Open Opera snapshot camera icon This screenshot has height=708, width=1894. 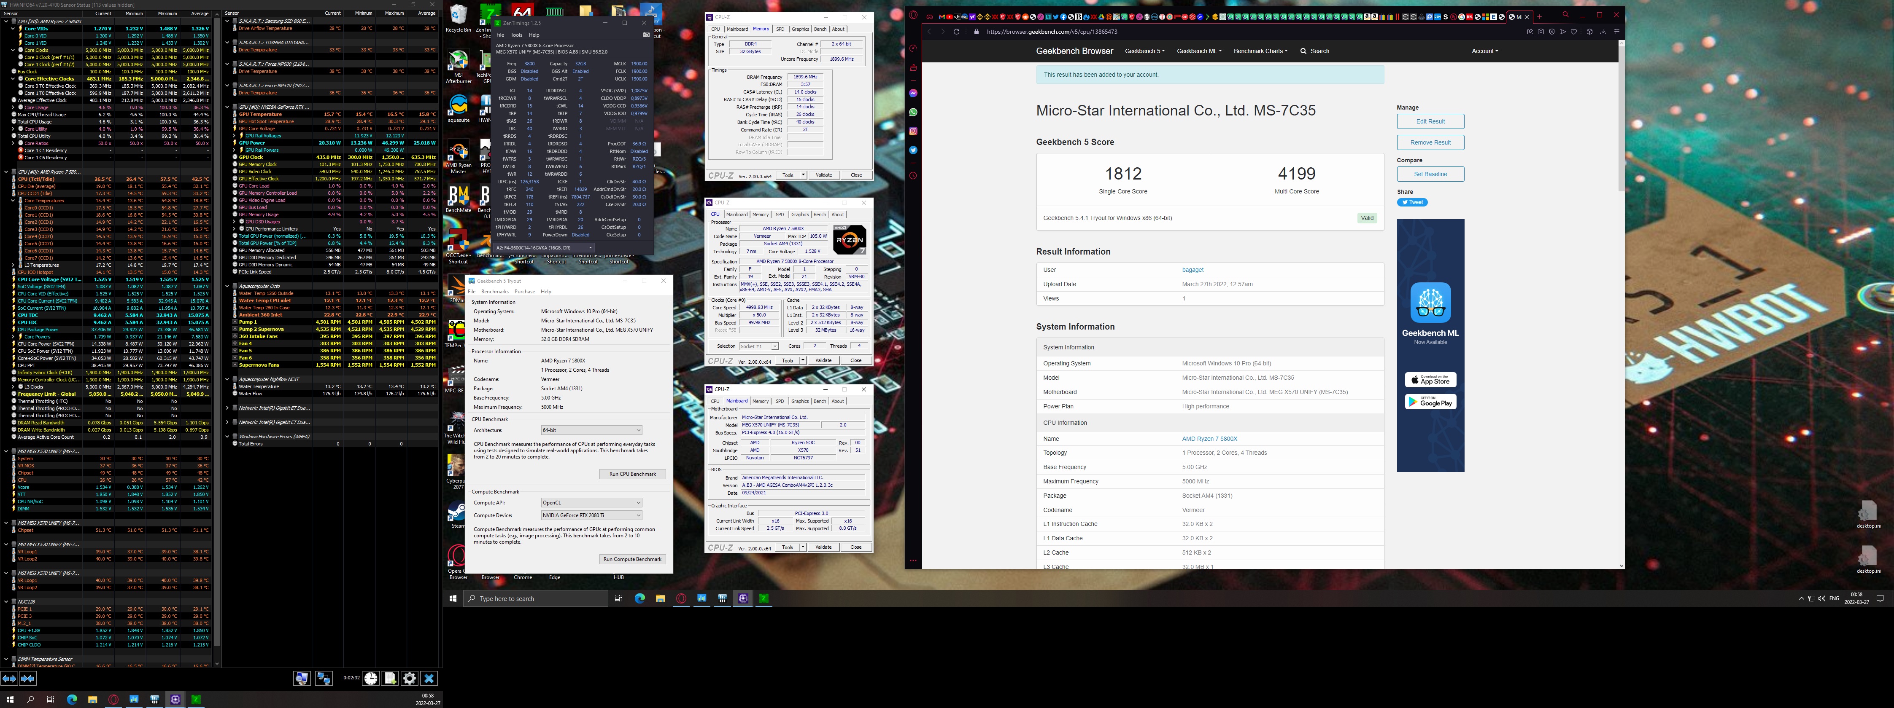(x=1541, y=32)
